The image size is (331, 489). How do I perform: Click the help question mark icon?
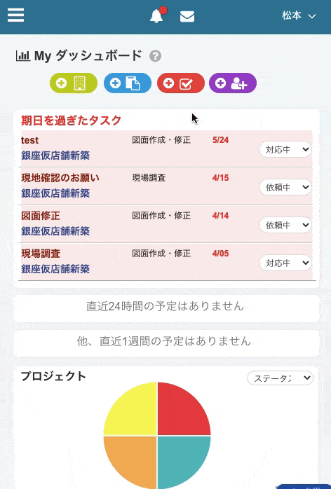155,56
